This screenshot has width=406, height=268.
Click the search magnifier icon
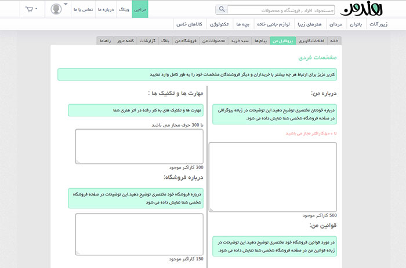222,10
